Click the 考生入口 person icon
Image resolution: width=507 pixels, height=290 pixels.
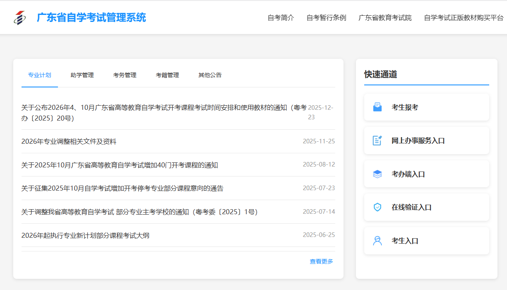[377, 241]
